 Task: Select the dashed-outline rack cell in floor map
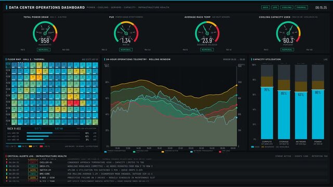tap(21, 65)
